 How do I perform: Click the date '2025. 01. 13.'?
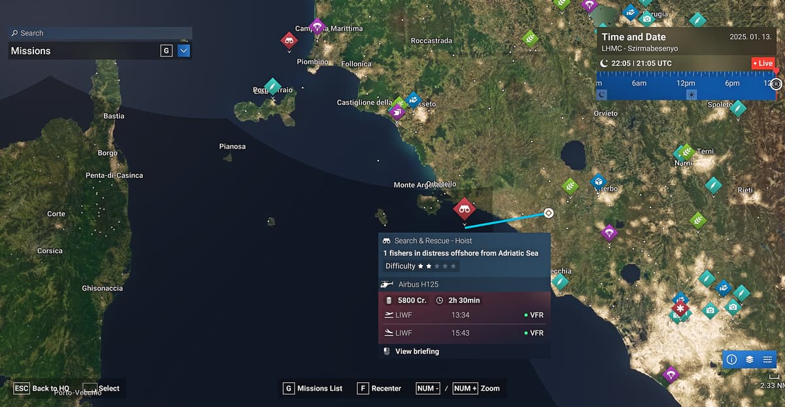point(752,37)
